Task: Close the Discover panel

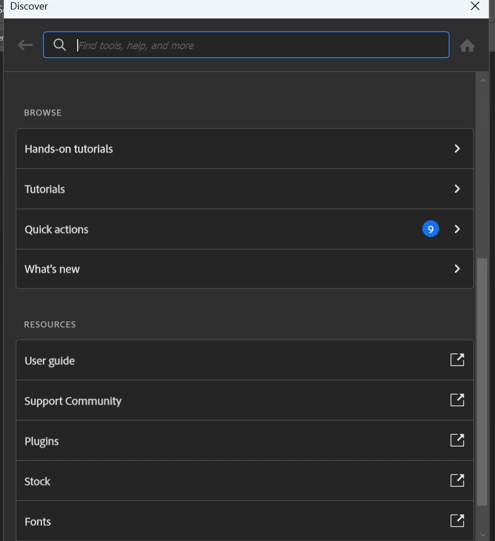Action: tap(475, 6)
